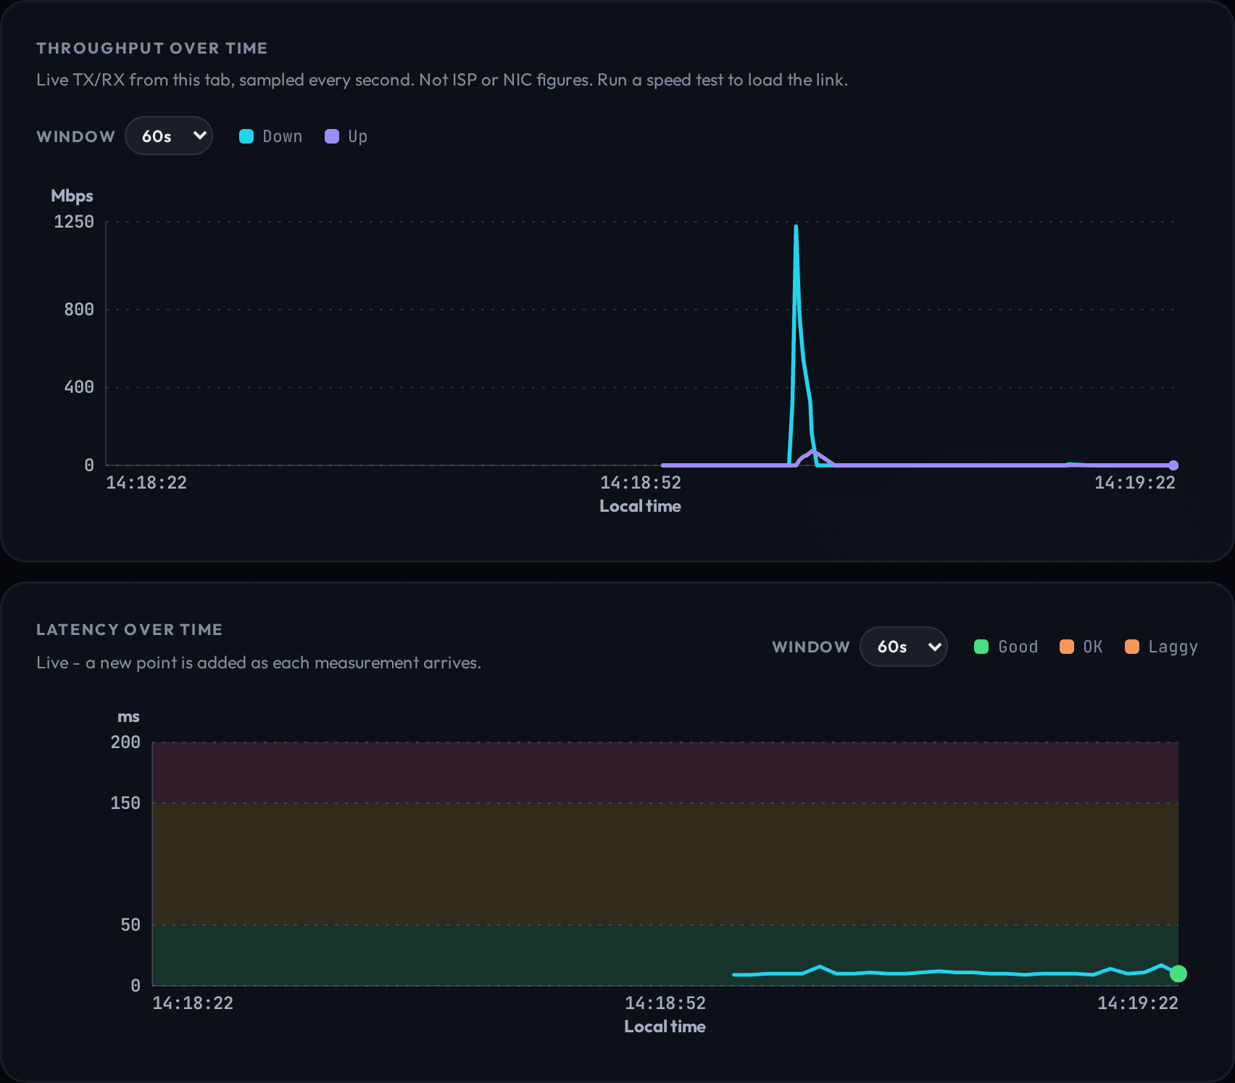Click the 150 ms axis label
The height and width of the screenshot is (1083, 1235).
pyautogui.click(x=125, y=803)
